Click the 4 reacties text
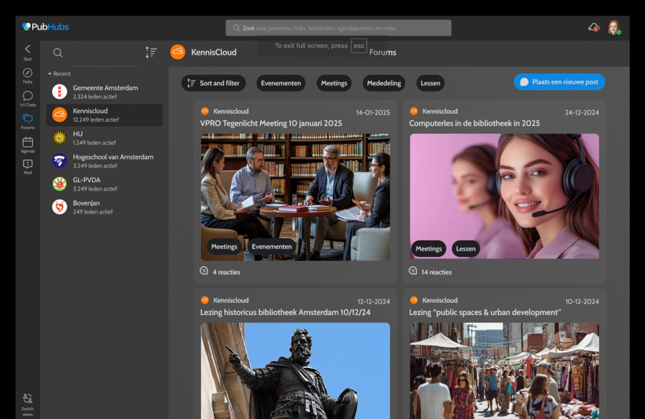Viewport: 645px width, 419px height. (x=226, y=272)
